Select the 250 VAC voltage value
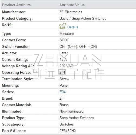The width and height of the screenshot is (136, 135). 66,66
